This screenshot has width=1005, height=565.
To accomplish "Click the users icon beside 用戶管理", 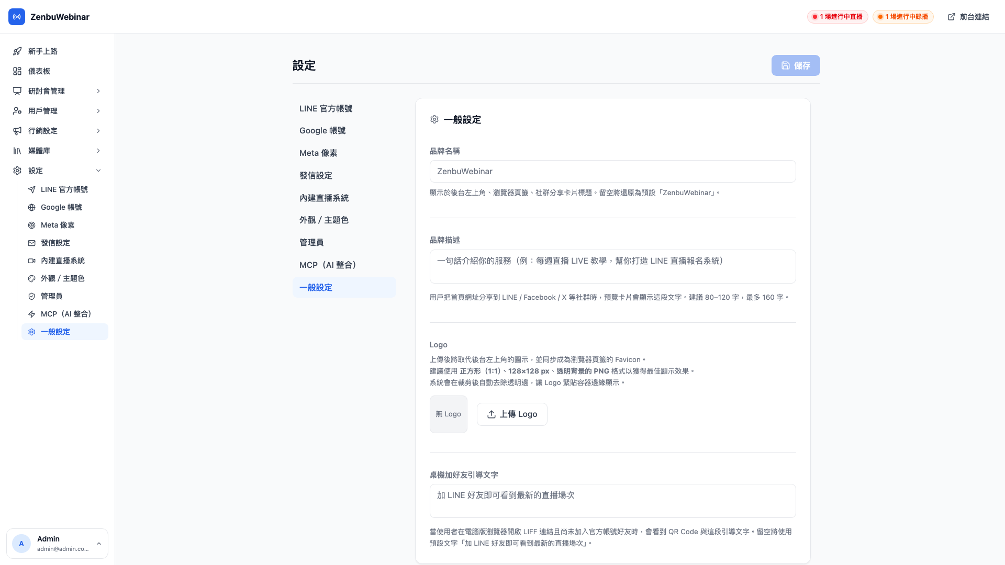I will tap(17, 111).
